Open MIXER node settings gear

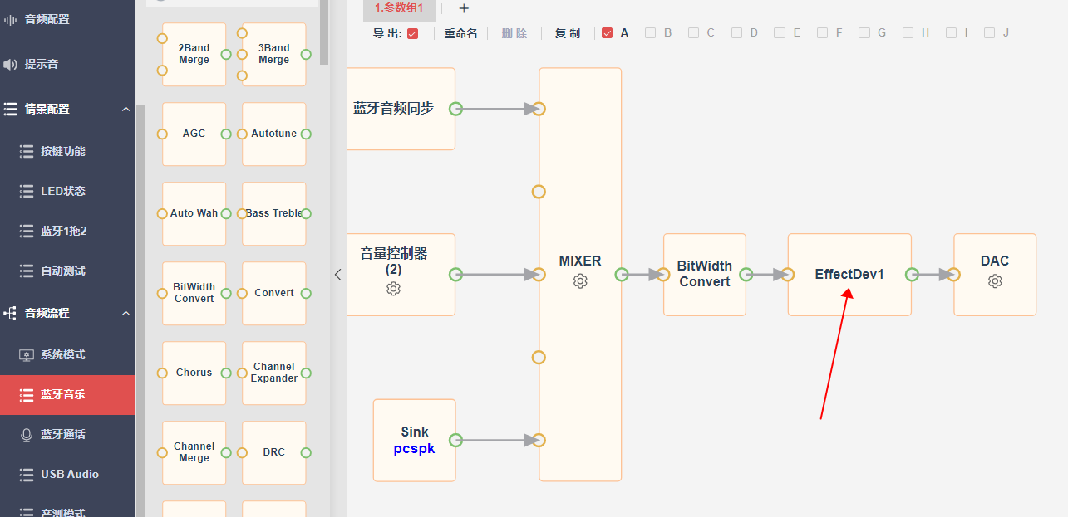click(x=580, y=281)
